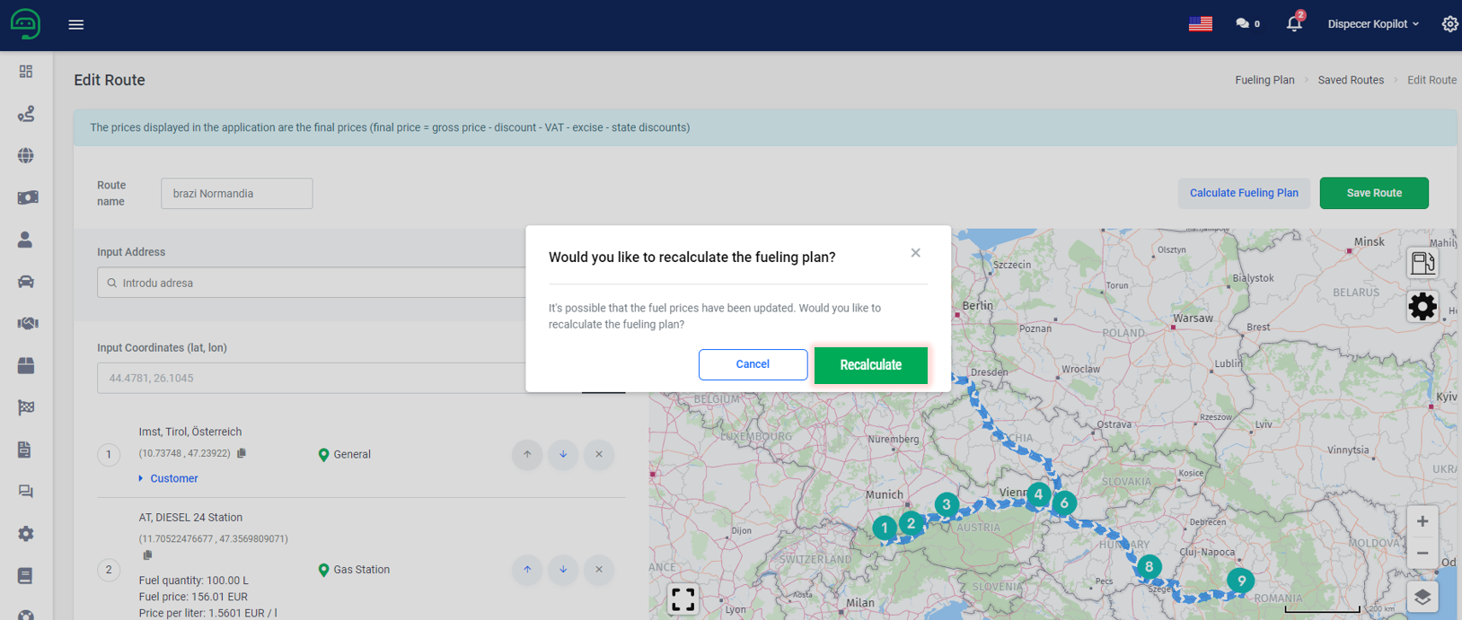Zoom out on the map
This screenshot has height=620, width=1462.
tap(1422, 554)
